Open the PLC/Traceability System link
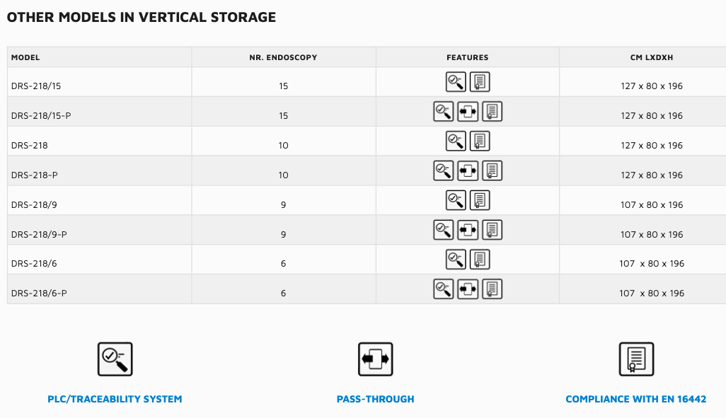This screenshot has height=418, width=726. click(x=115, y=399)
